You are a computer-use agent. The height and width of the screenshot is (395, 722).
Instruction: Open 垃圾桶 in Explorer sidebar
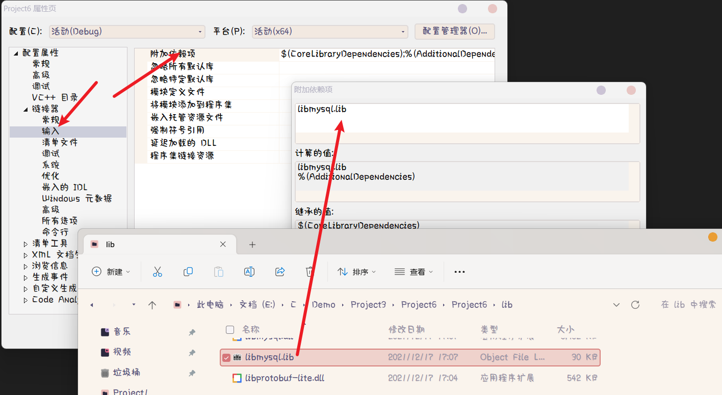point(120,373)
